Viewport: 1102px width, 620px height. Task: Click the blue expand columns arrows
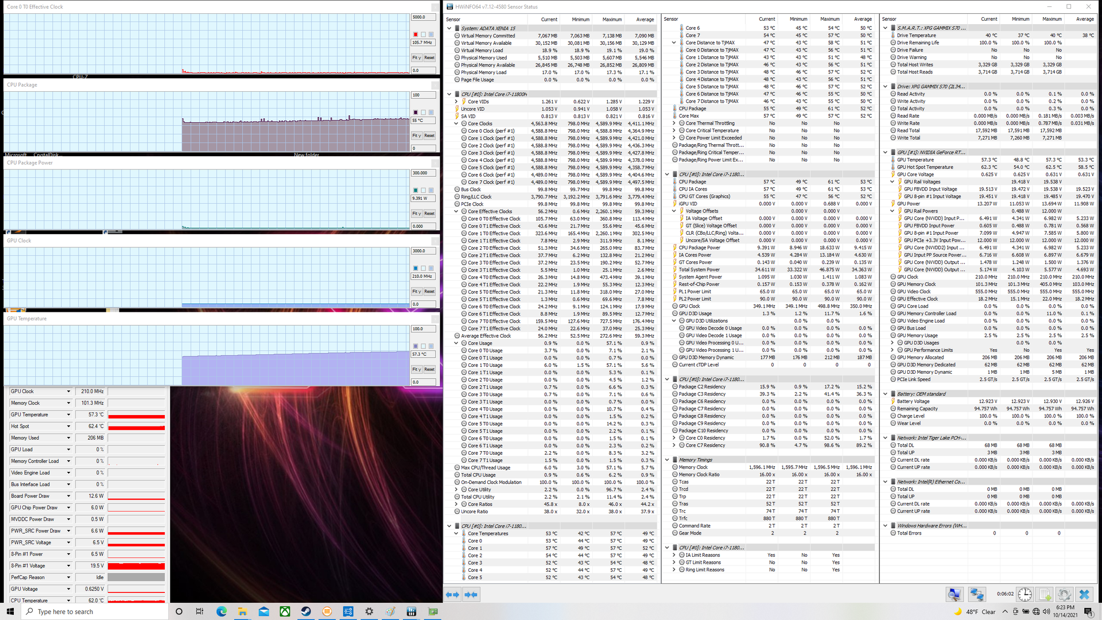pyautogui.click(x=453, y=595)
